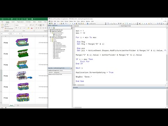Screen dimensions: 168x126
Task: Open the Font group dialog launcher
Action: tap(34, 31)
